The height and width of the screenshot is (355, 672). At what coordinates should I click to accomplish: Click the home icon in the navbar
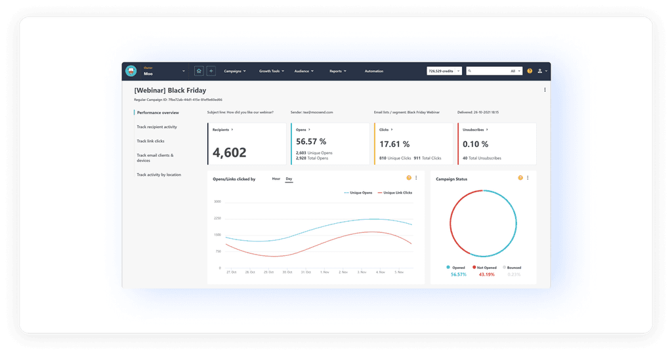point(199,71)
